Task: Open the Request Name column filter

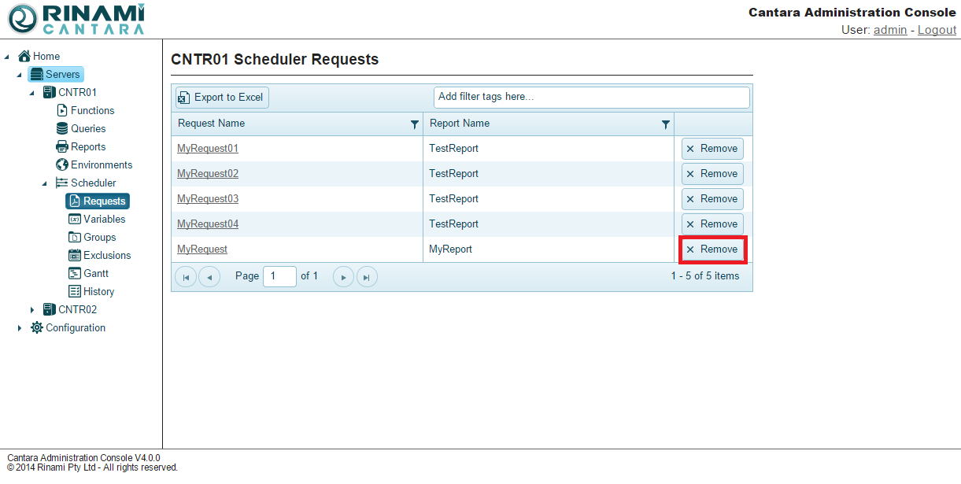Action: coord(415,124)
